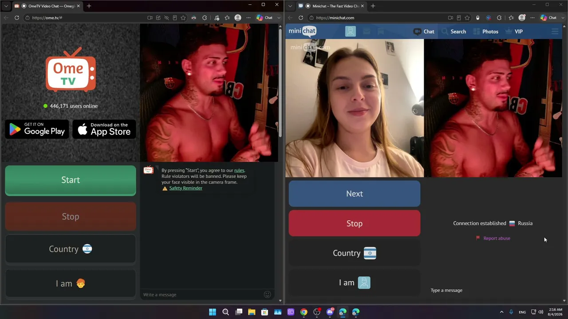
Task: Click the OmeTV Stop button
Action: [x=71, y=217]
